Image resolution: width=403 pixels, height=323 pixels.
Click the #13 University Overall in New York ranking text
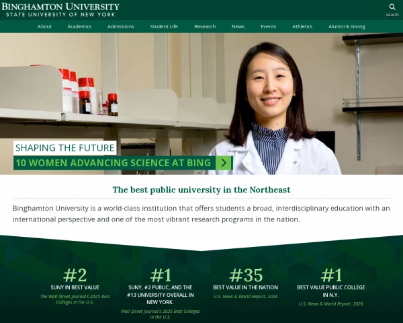(160, 295)
